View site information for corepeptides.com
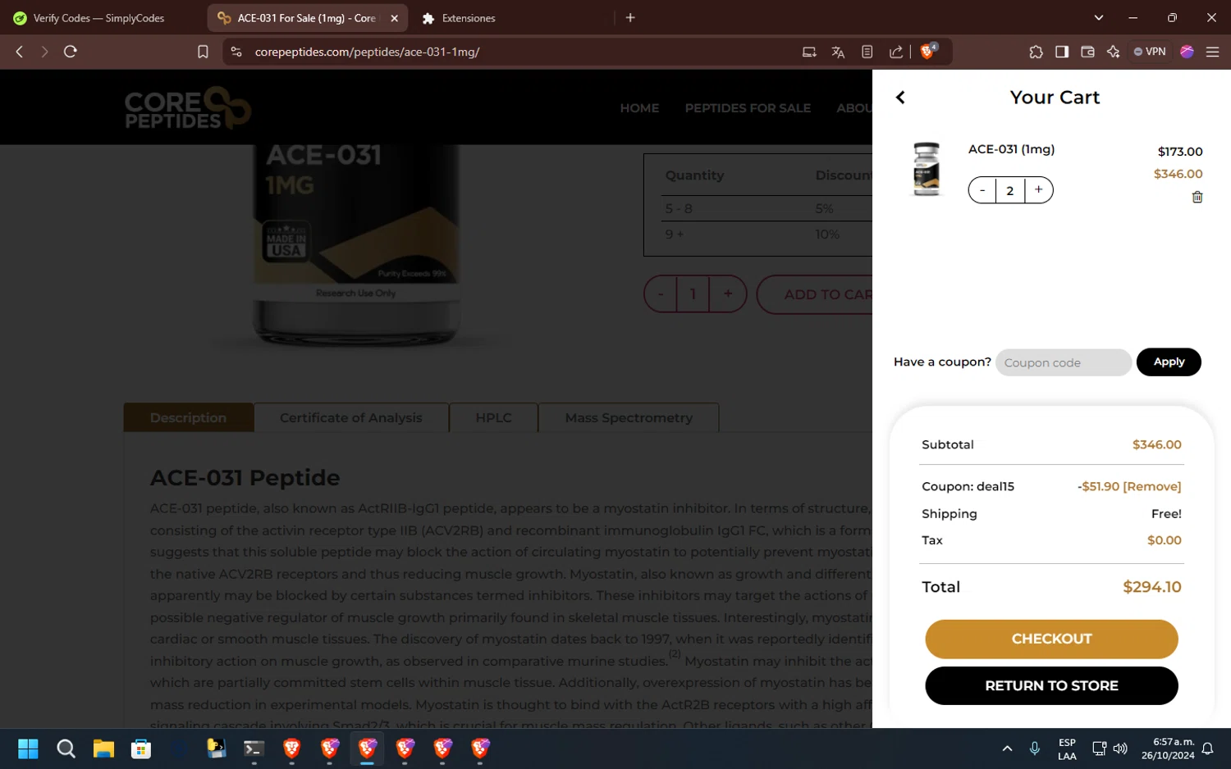1231x769 pixels. coord(236,52)
